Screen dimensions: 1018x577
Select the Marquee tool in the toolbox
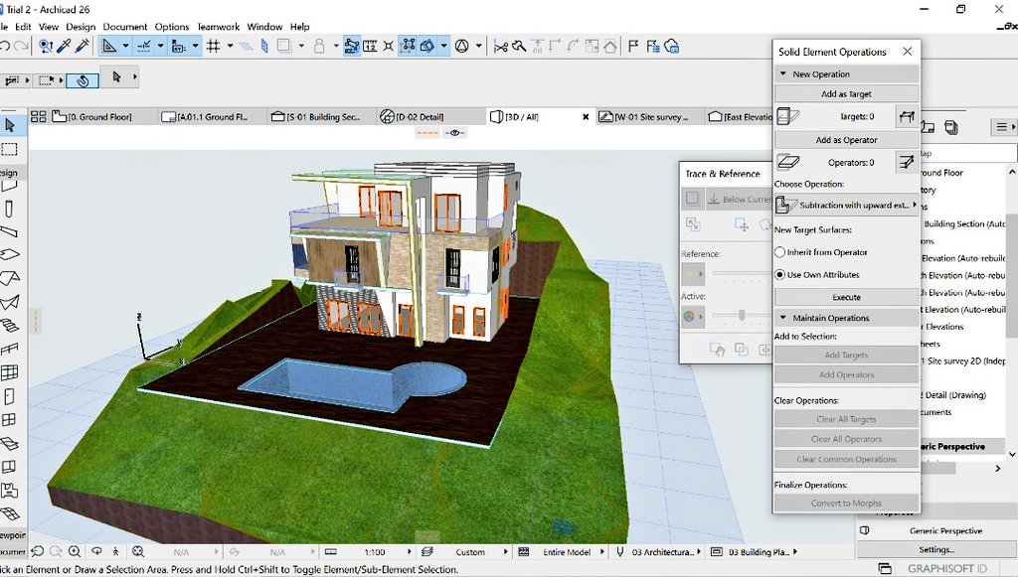9,150
